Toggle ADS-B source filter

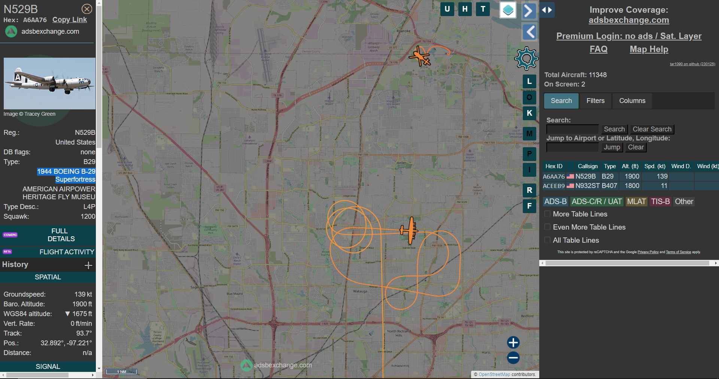point(555,201)
